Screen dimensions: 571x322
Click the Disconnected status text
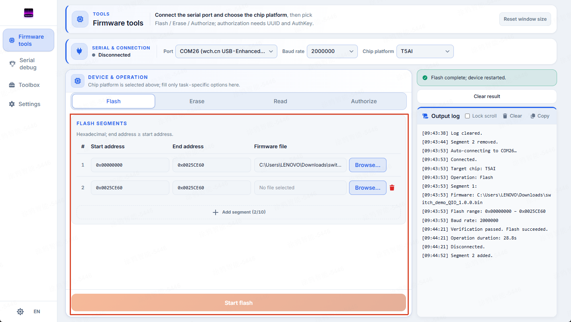(x=114, y=55)
